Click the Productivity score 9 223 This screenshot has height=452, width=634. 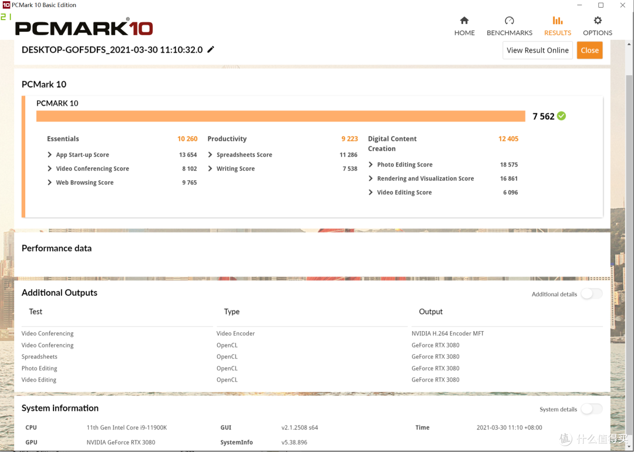coord(349,139)
